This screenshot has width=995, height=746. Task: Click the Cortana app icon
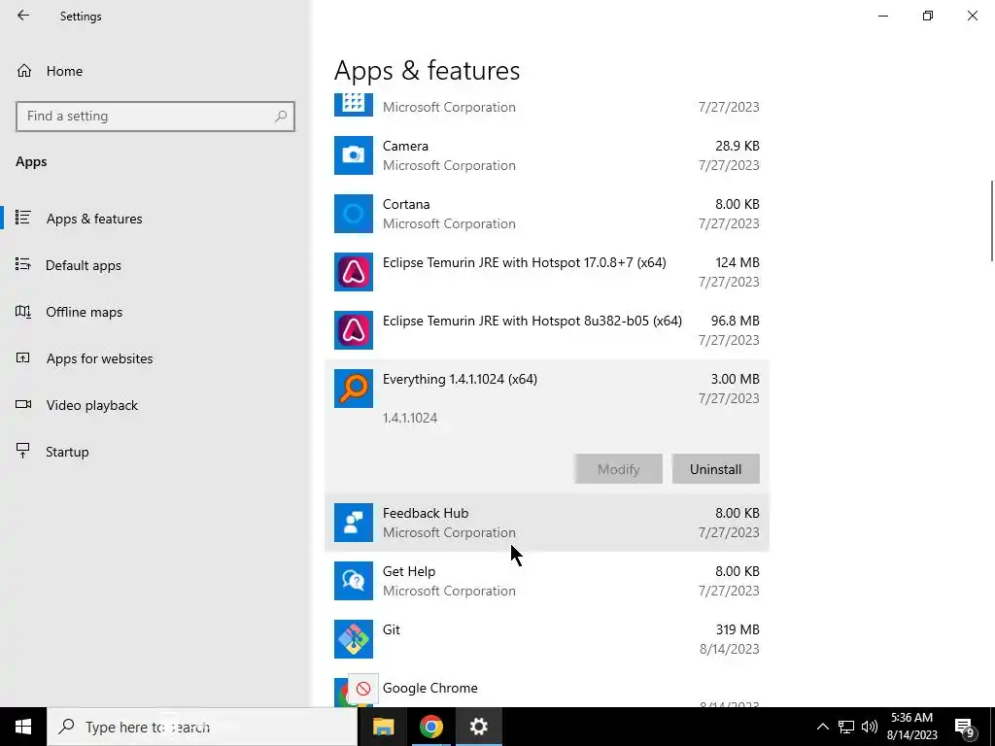354,214
